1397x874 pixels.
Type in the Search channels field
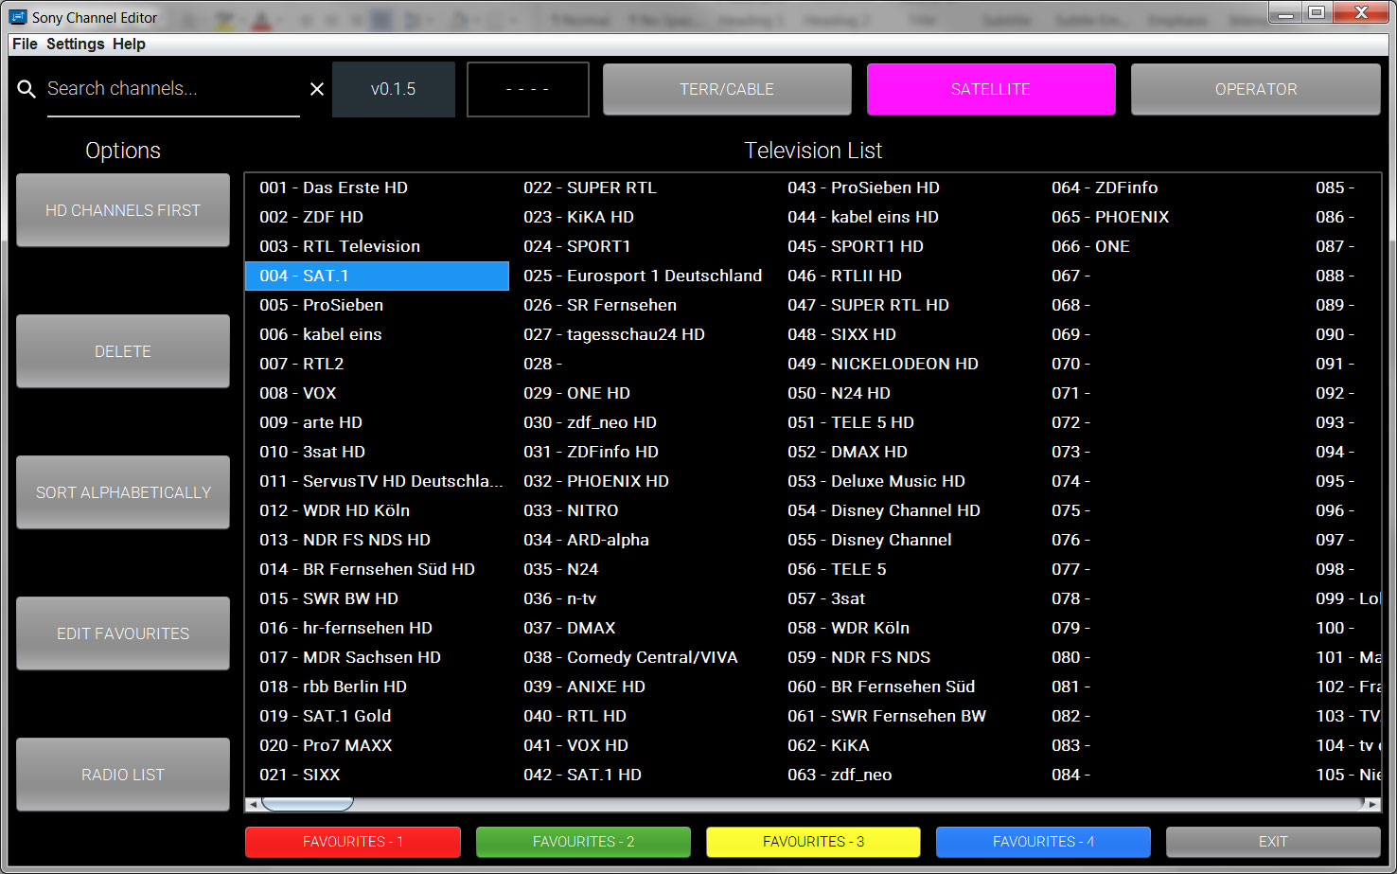coord(172,89)
